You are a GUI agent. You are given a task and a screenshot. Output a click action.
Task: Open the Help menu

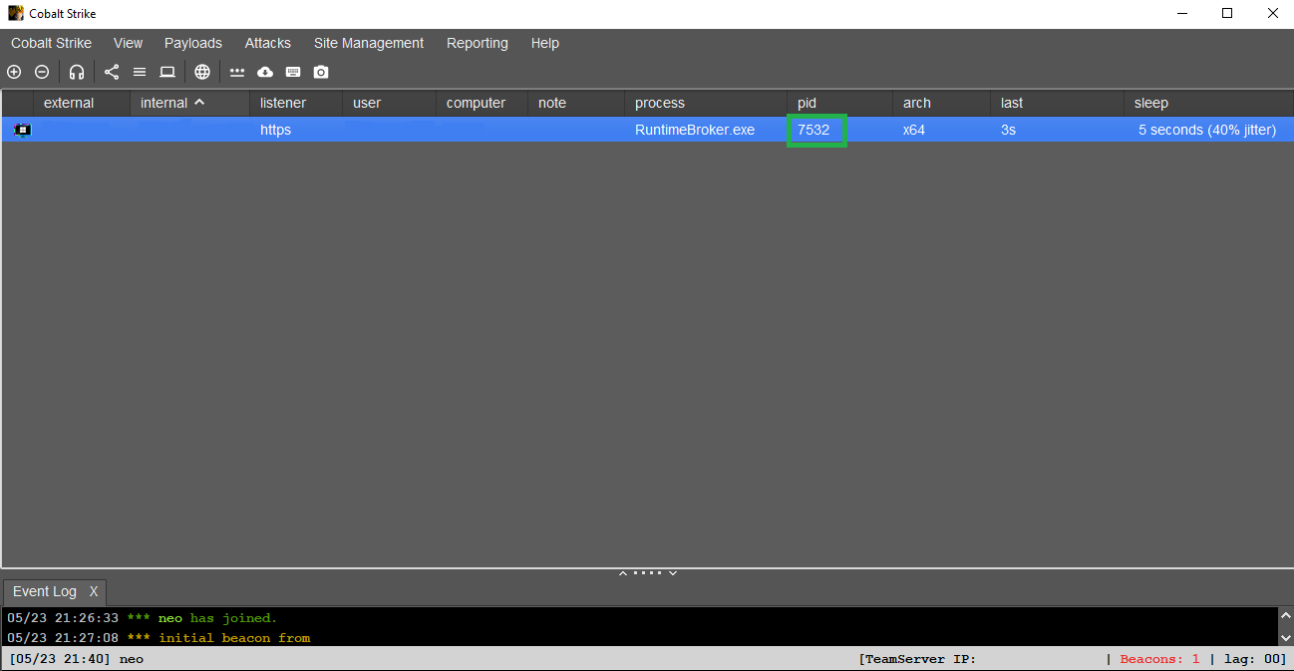click(545, 43)
